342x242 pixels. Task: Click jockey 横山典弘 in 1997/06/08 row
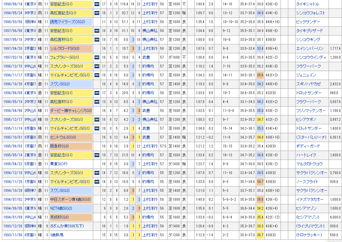pyautogui.click(x=150, y=31)
